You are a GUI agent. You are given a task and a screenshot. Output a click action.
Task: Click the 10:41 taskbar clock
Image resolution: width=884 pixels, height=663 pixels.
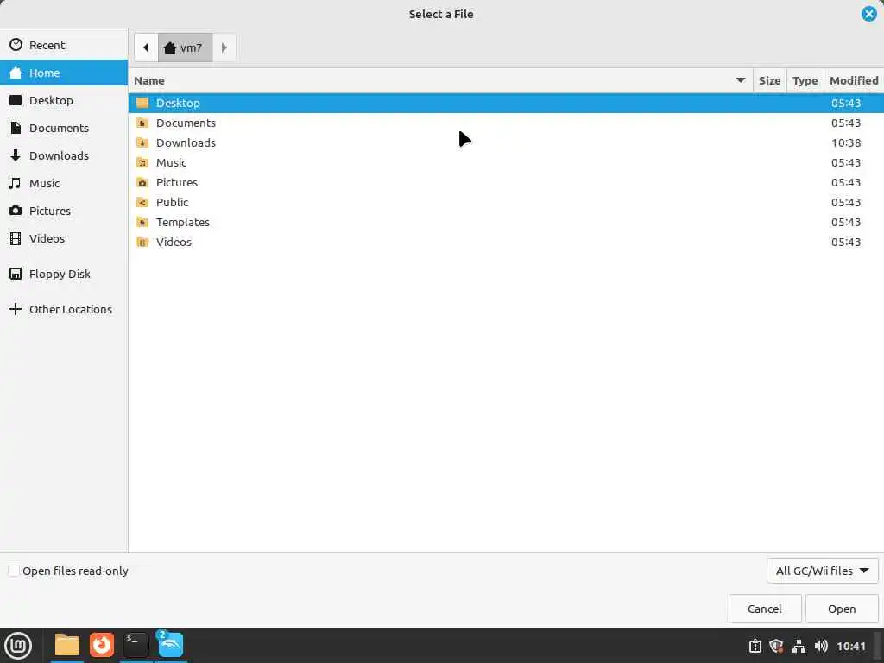click(x=850, y=646)
